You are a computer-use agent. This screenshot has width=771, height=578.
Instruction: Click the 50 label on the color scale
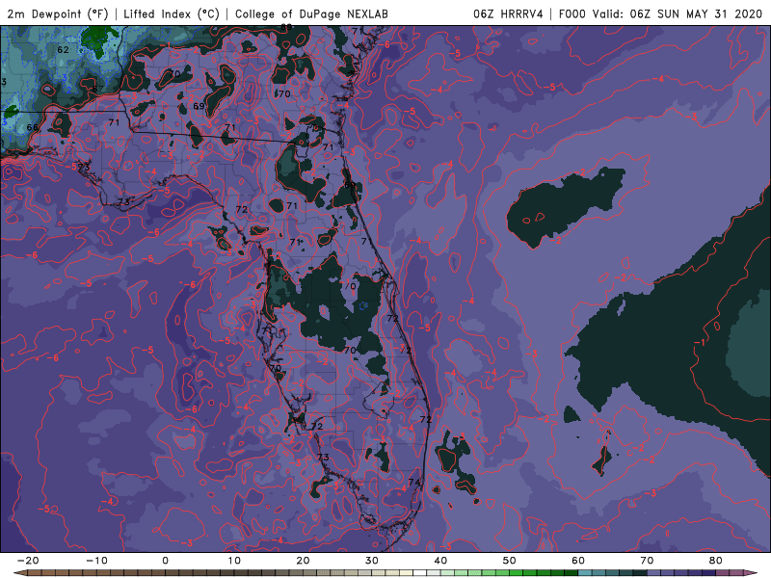click(x=510, y=561)
